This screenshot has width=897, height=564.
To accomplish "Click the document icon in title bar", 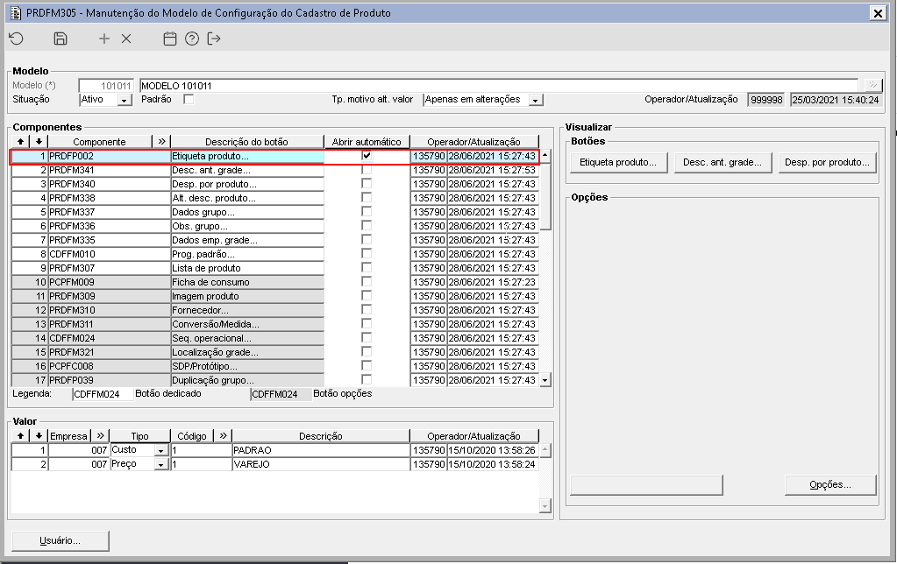I will click(x=16, y=12).
